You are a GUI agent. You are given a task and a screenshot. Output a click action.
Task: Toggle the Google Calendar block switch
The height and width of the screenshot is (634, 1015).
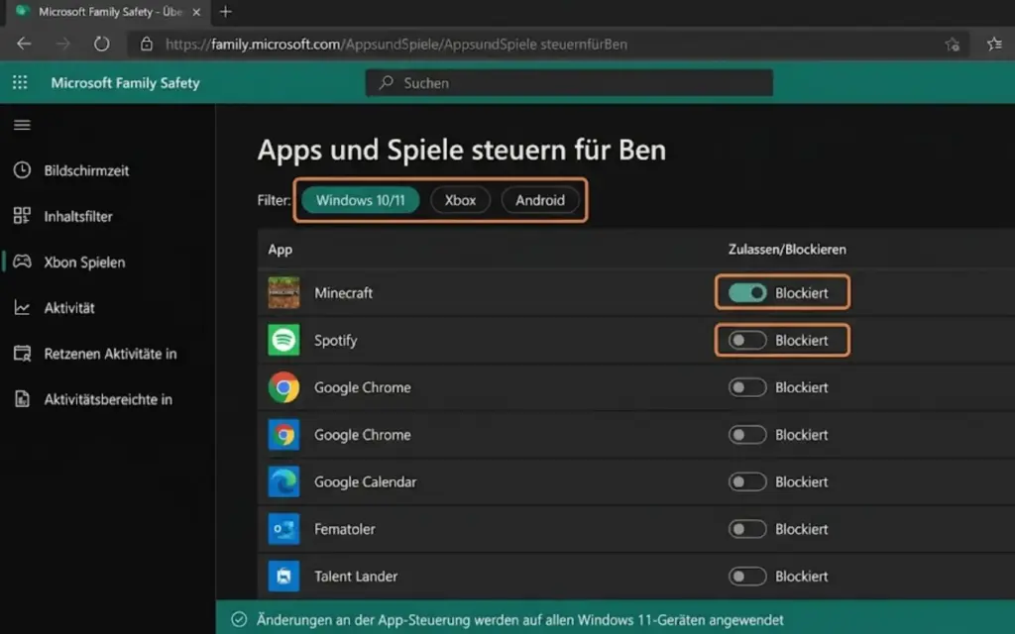747,481
